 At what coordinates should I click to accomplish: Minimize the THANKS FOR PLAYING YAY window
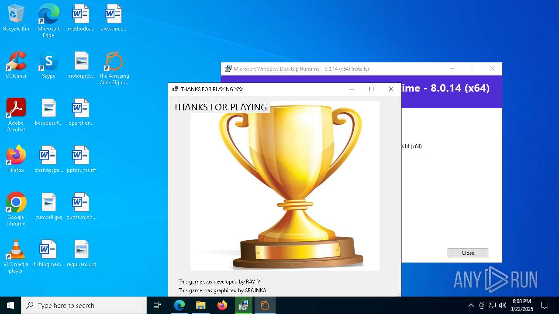tap(352, 89)
